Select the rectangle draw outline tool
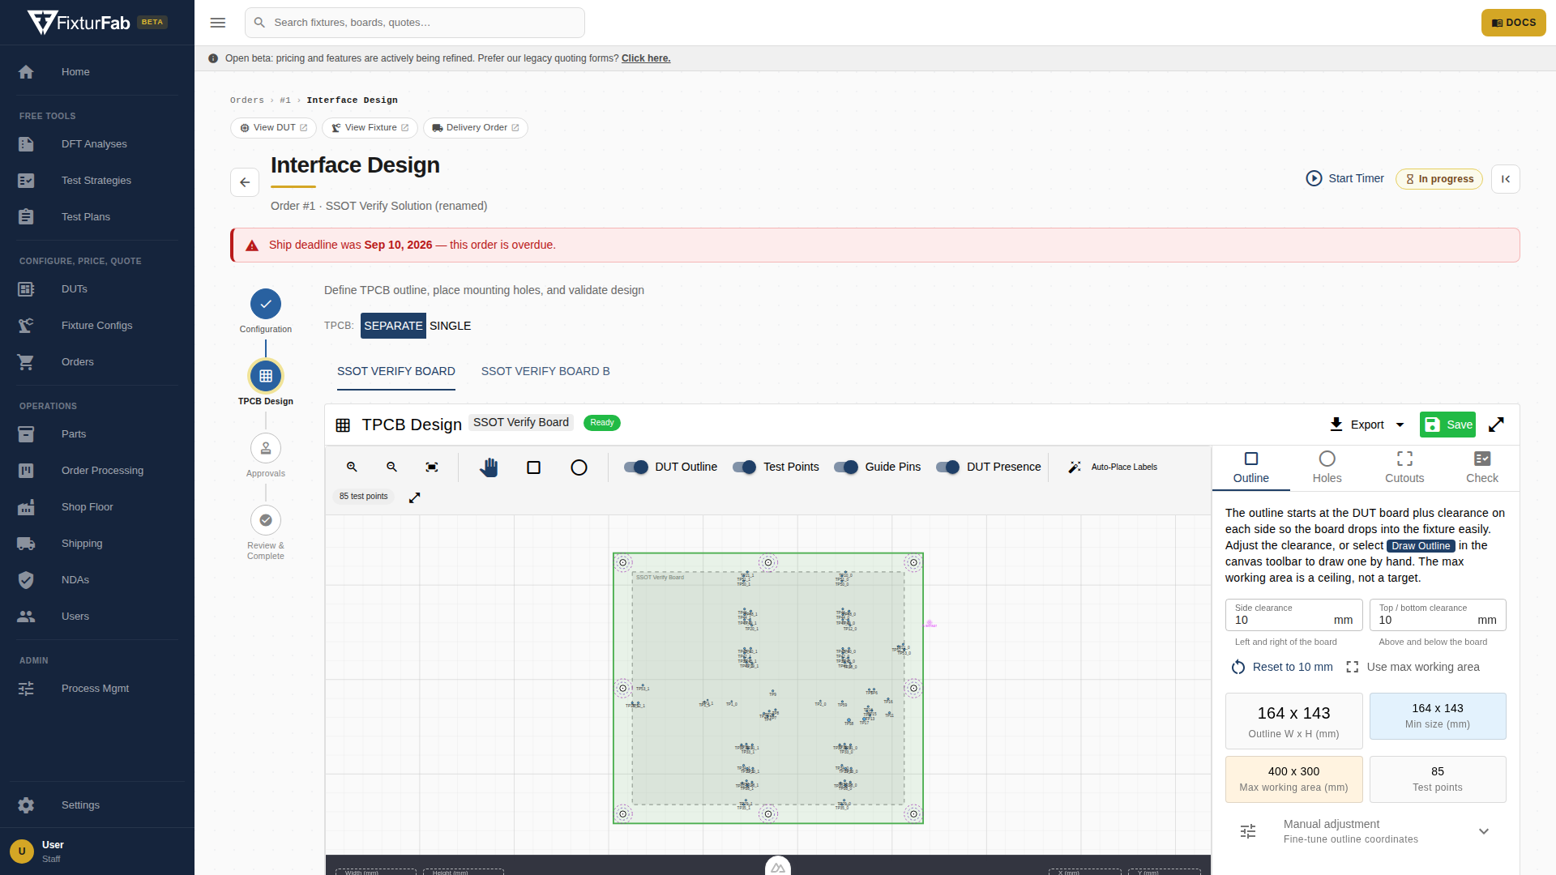Screen dimensions: 1556x875 coord(533,467)
